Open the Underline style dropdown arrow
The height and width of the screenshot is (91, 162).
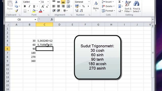coord(37,6)
